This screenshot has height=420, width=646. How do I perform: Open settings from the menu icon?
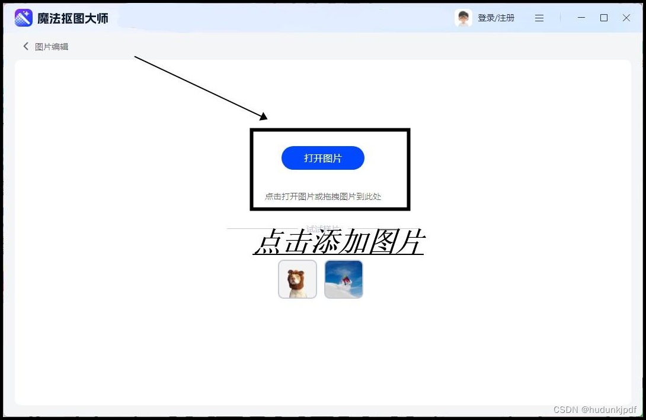[x=539, y=18]
